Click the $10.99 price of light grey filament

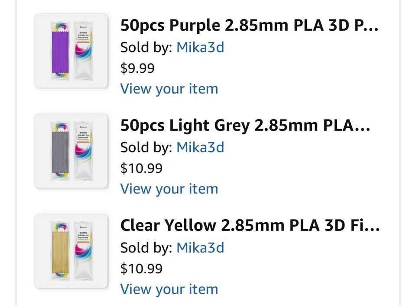coord(141,168)
